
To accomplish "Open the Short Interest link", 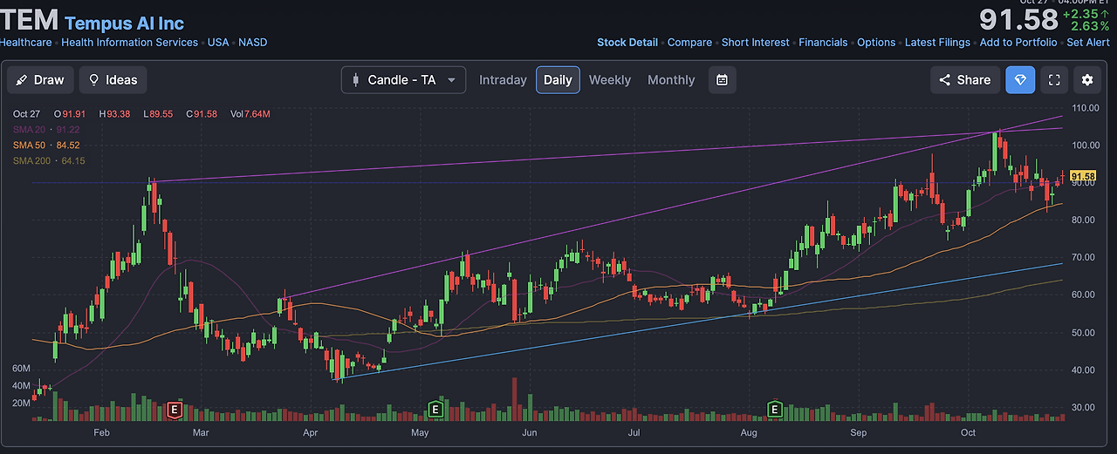I will coord(755,42).
